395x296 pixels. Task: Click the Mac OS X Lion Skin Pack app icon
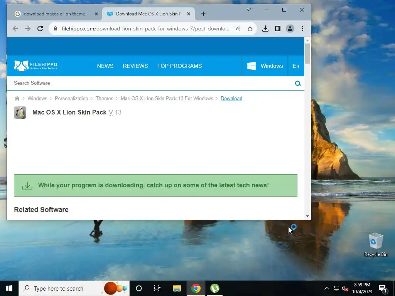click(x=20, y=113)
